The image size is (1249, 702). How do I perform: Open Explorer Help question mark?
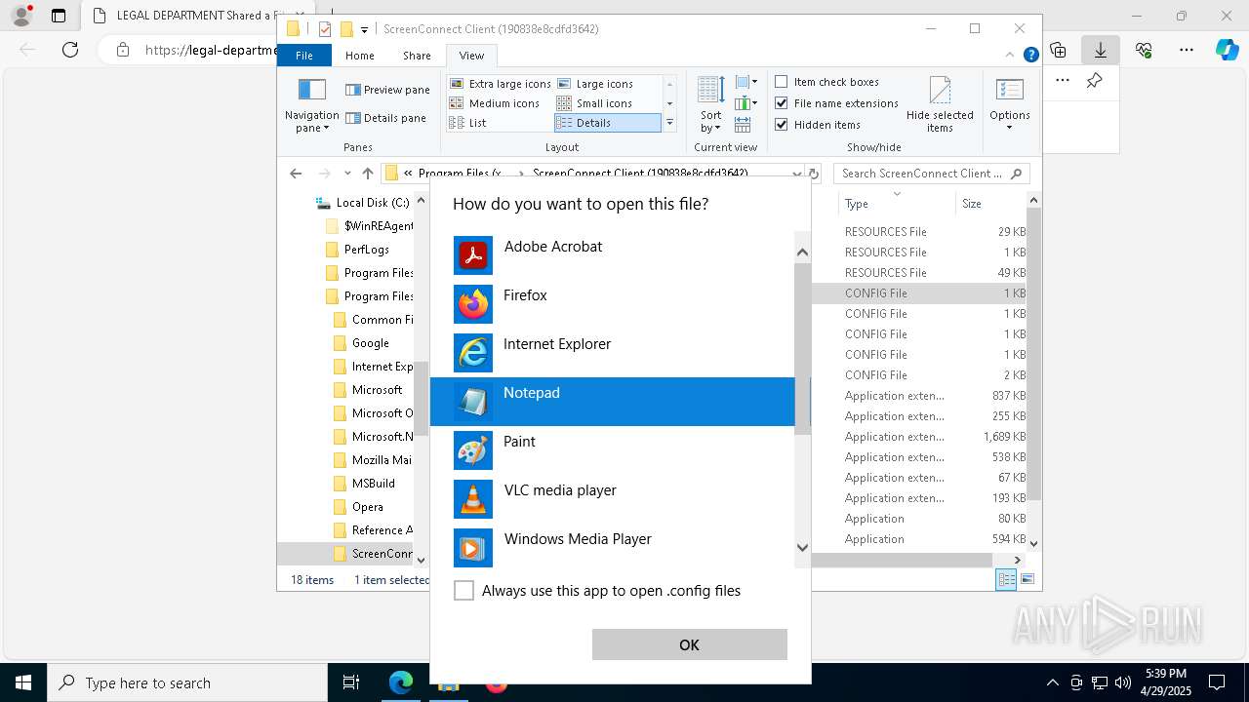tap(1030, 56)
